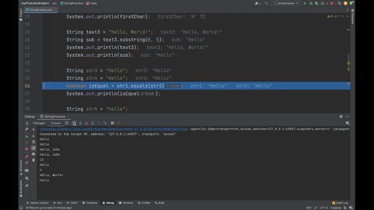
Task: Go to next highlighted error arrow
Action: click(x=347, y=16)
